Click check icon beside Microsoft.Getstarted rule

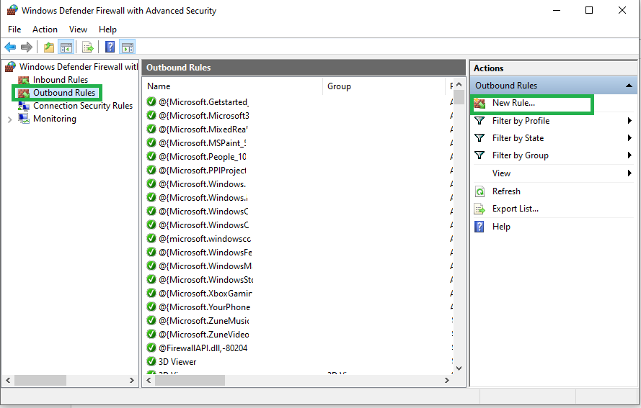151,101
